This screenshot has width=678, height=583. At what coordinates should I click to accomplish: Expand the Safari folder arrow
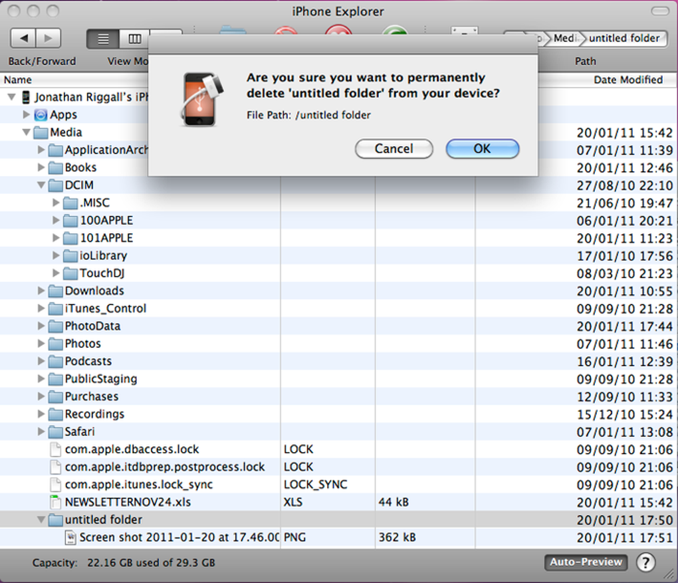click(x=41, y=431)
